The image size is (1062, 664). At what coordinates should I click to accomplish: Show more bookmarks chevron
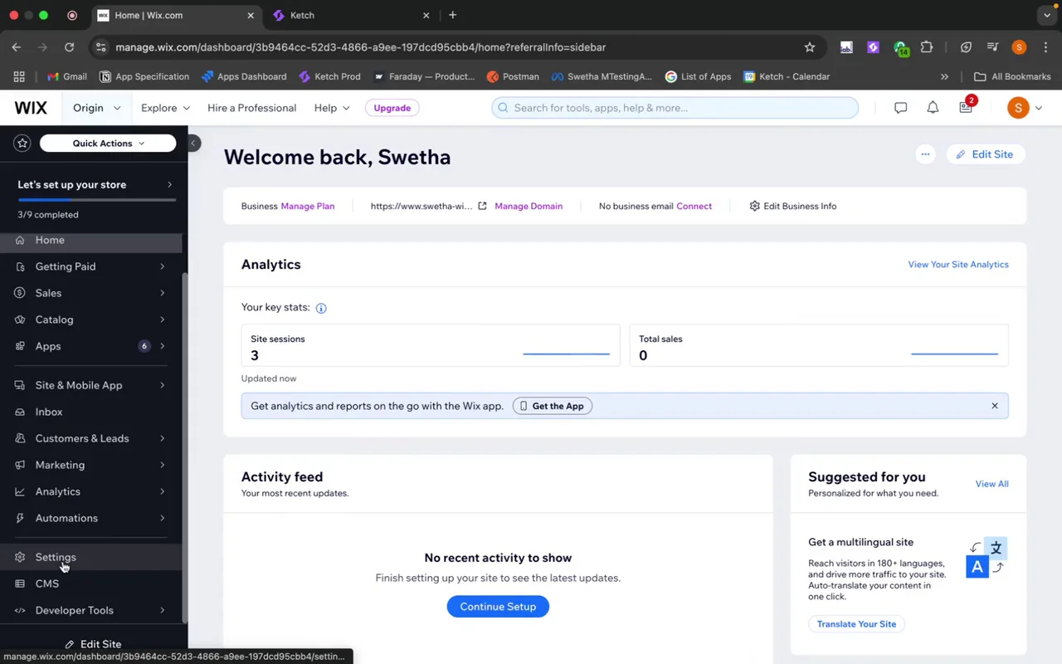(x=944, y=76)
